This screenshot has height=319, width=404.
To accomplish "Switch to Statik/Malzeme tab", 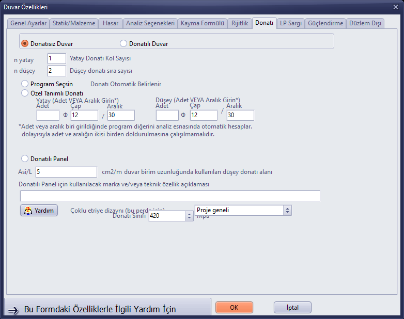I will coord(74,23).
